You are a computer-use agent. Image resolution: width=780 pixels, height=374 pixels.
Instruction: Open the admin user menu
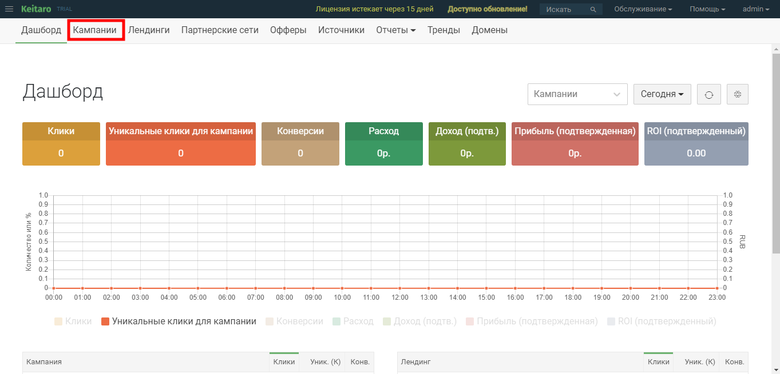click(x=755, y=9)
